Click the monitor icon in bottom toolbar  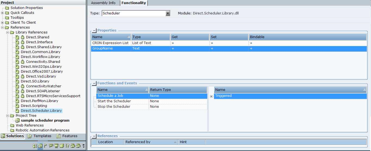pos(56,146)
